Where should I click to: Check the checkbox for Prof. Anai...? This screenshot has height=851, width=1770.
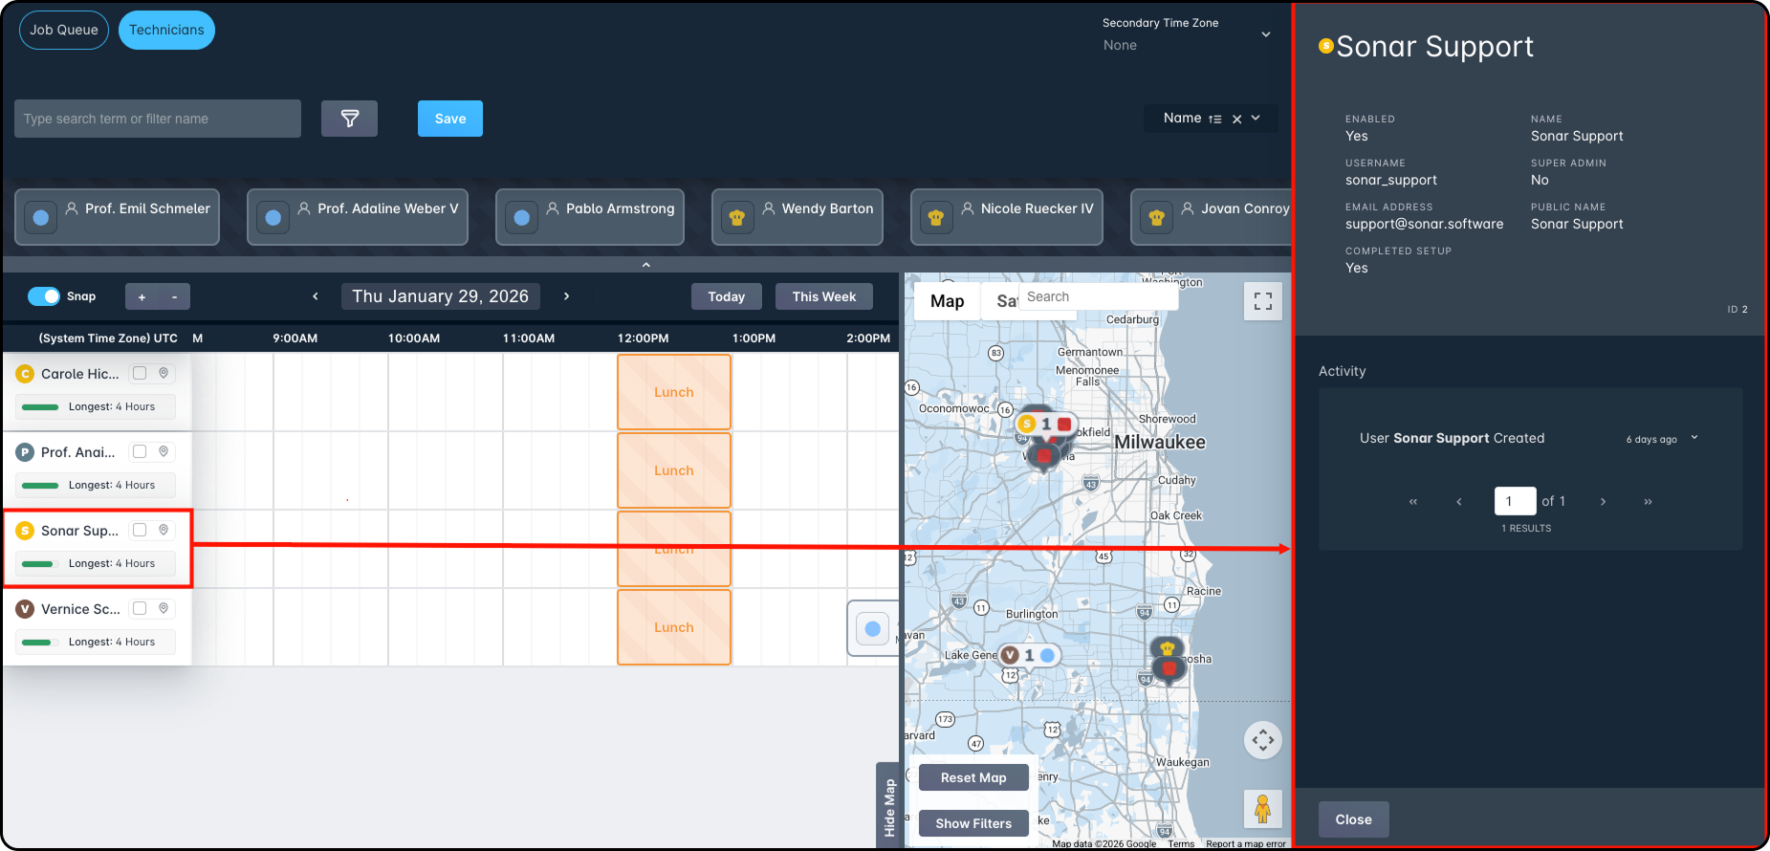click(x=140, y=451)
